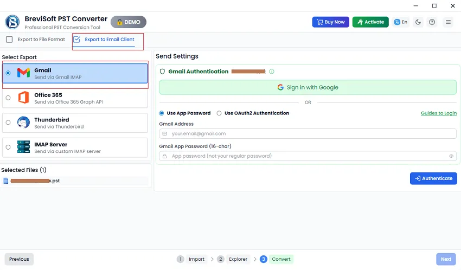Choose Use App Password option
The image size is (461, 270).
[162, 113]
